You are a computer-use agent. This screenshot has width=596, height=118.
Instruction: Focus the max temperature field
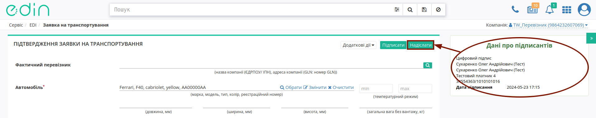click(415, 88)
